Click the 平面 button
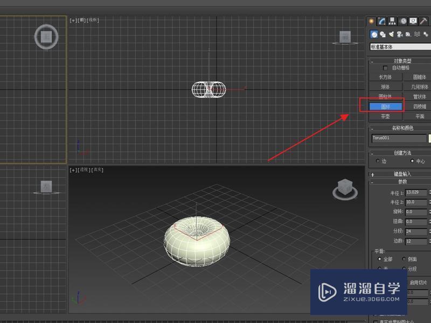Viewport: 431px width, 323px height. [417, 116]
